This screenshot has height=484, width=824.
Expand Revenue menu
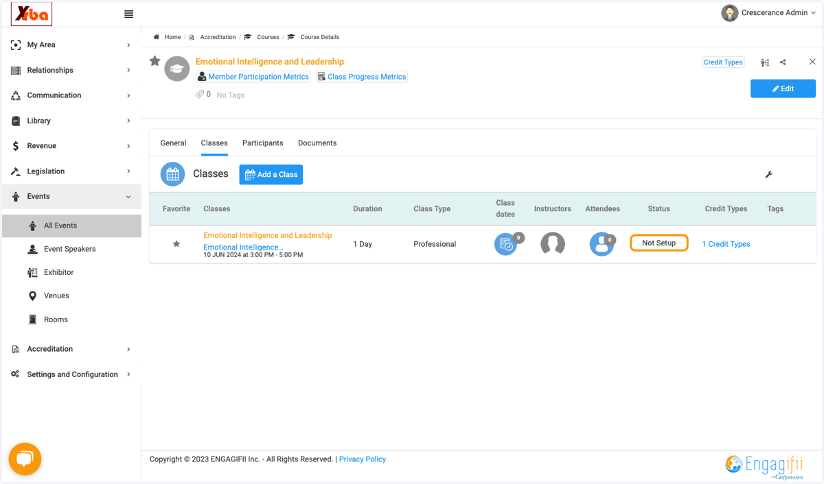point(71,146)
